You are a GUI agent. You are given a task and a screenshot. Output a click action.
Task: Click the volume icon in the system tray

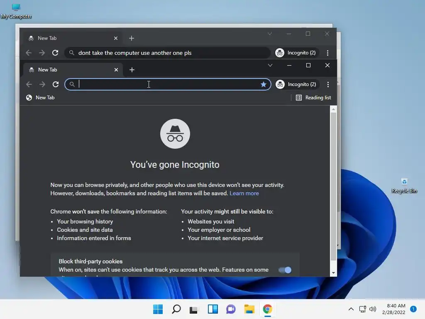(373, 309)
